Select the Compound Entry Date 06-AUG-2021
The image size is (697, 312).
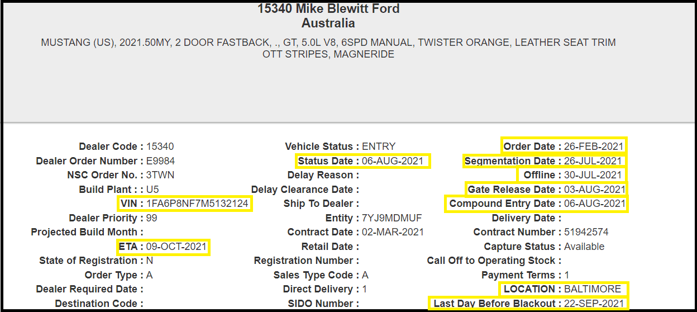pos(595,204)
